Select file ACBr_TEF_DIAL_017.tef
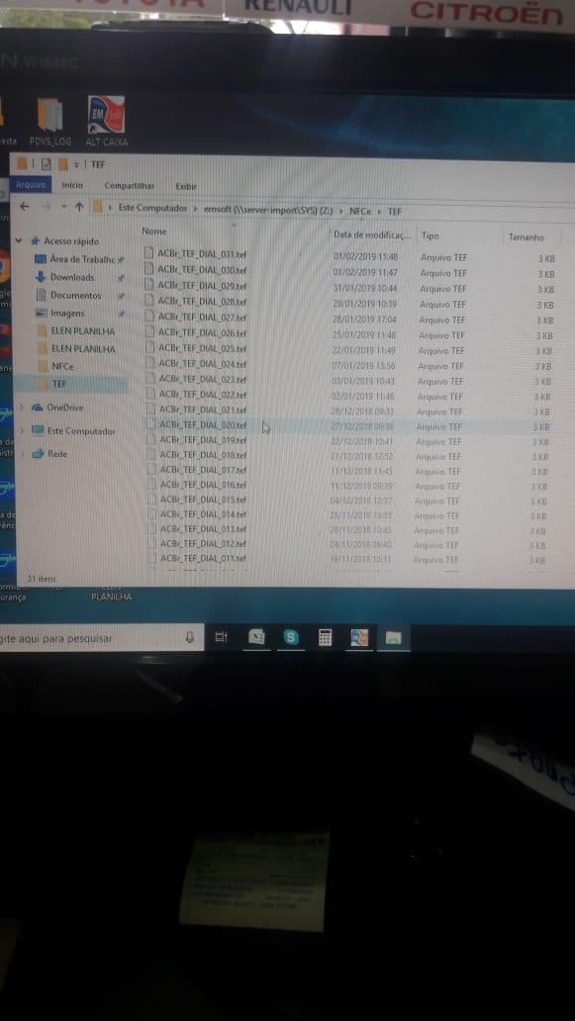This screenshot has height=1021, width=575. pyautogui.click(x=203, y=470)
